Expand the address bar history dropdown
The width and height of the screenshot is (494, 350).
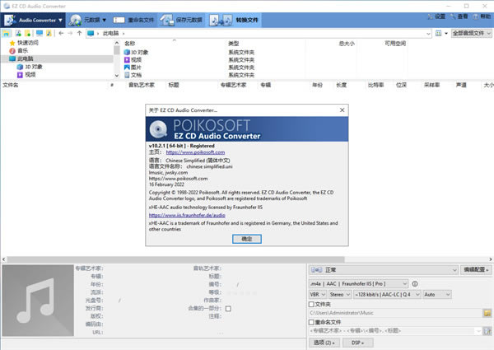tap(428, 34)
